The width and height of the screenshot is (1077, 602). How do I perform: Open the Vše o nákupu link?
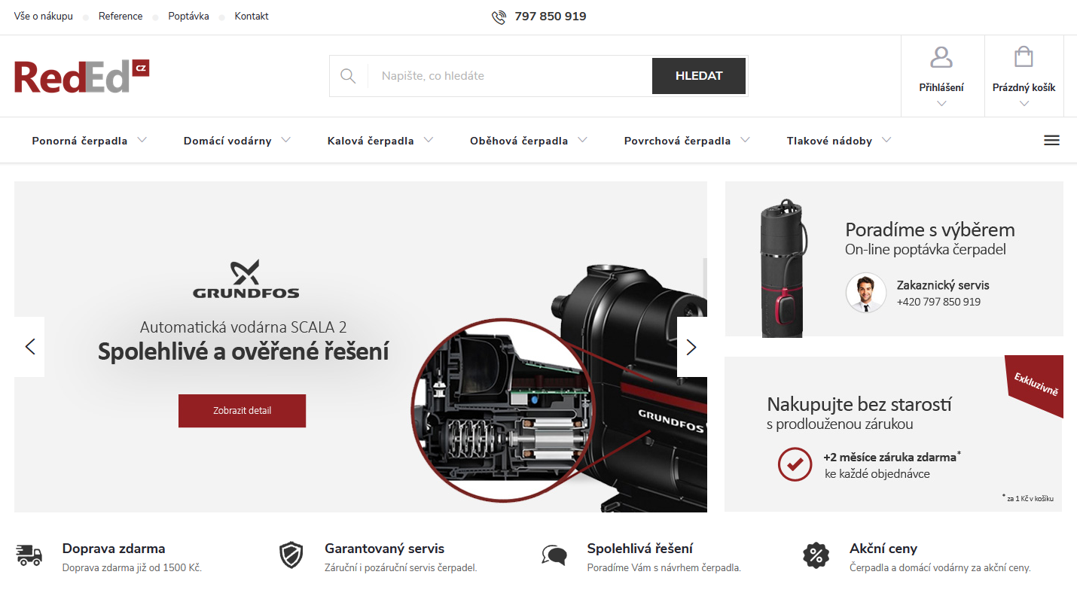click(44, 17)
